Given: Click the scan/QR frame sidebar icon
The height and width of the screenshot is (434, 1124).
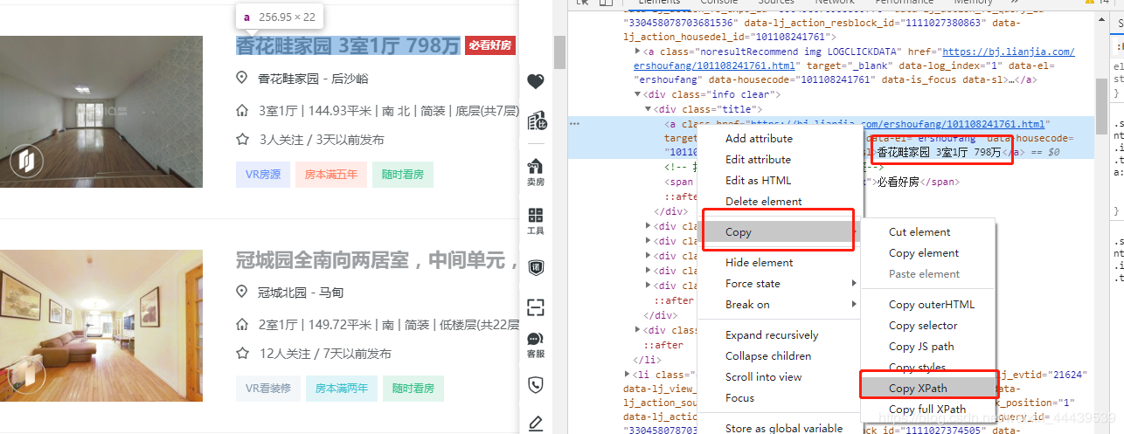Looking at the screenshot, I should (x=536, y=307).
